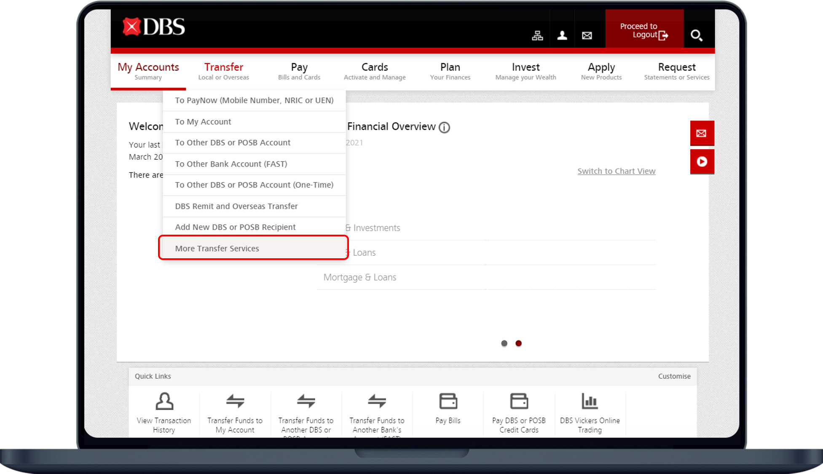Open the search magnifier icon
823x474 pixels.
(x=697, y=35)
